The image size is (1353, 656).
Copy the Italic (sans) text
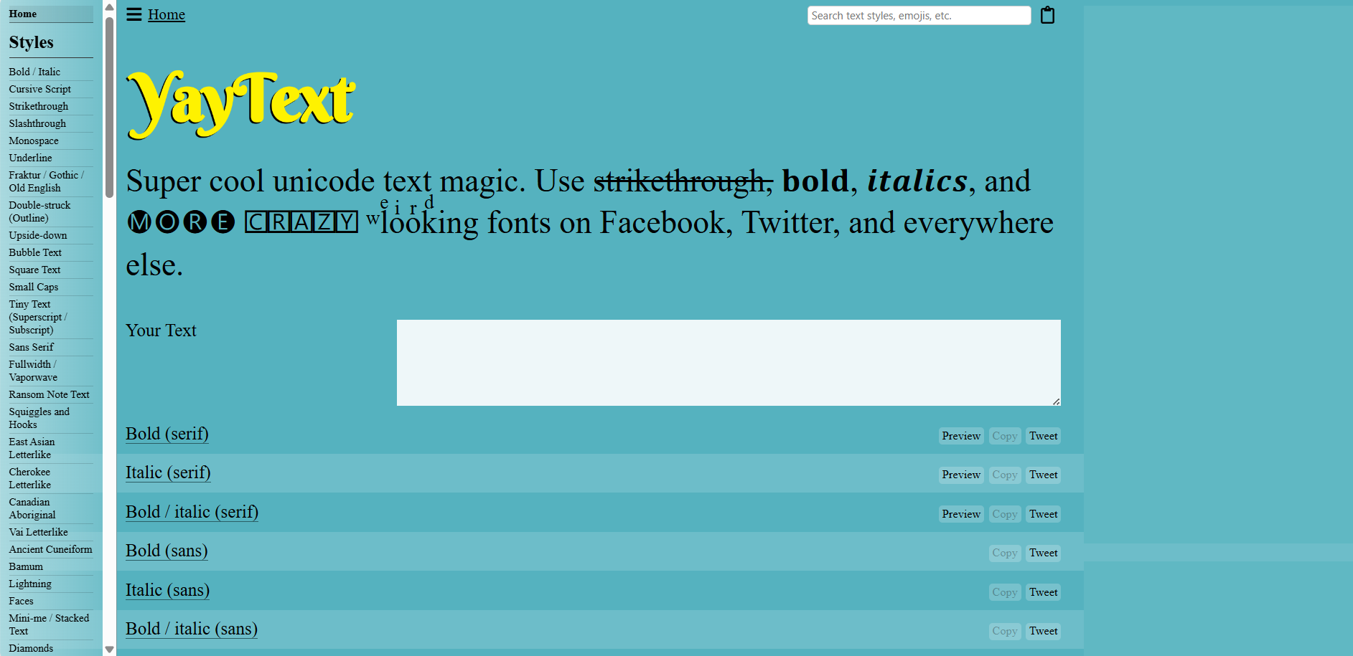point(1005,592)
